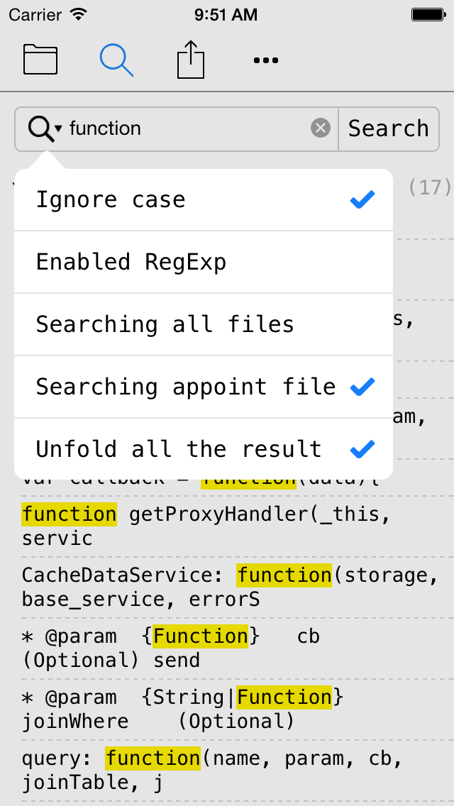The width and height of the screenshot is (454, 806).
Task: Toggle Searching appoint file option
Action: [204, 387]
